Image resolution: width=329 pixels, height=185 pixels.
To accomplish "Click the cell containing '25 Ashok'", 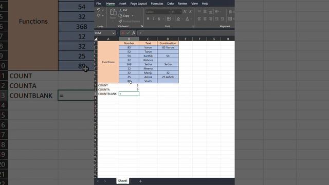I will coord(168,77).
